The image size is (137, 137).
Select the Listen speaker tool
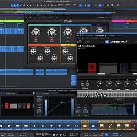(x=37, y=5)
